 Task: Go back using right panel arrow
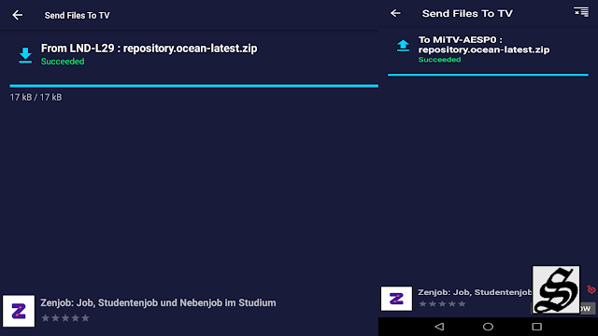click(x=395, y=13)
